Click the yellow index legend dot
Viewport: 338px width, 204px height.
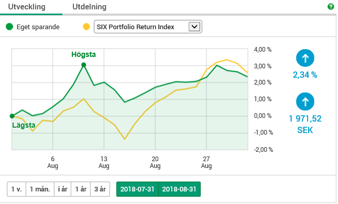click(86, 27)
